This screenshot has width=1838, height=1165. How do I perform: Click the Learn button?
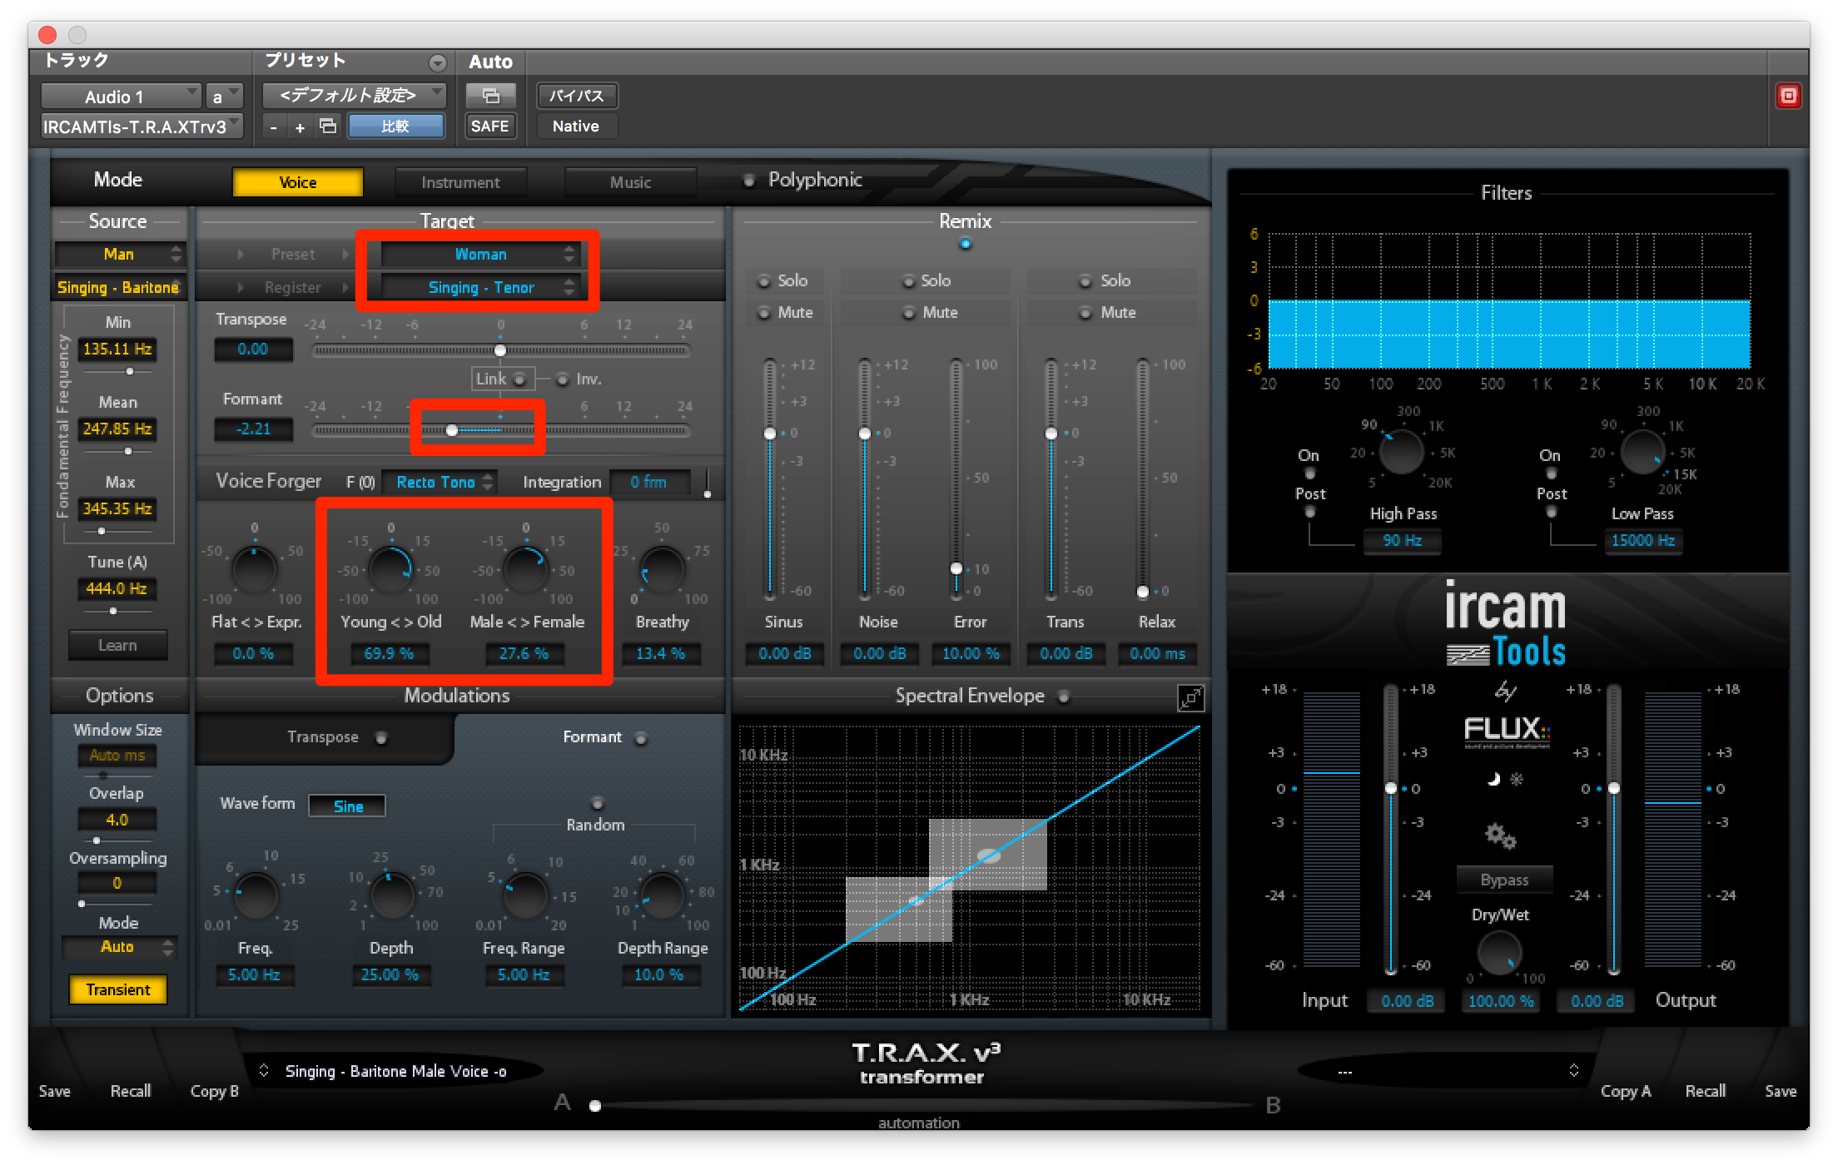click(x=117, y=645)
